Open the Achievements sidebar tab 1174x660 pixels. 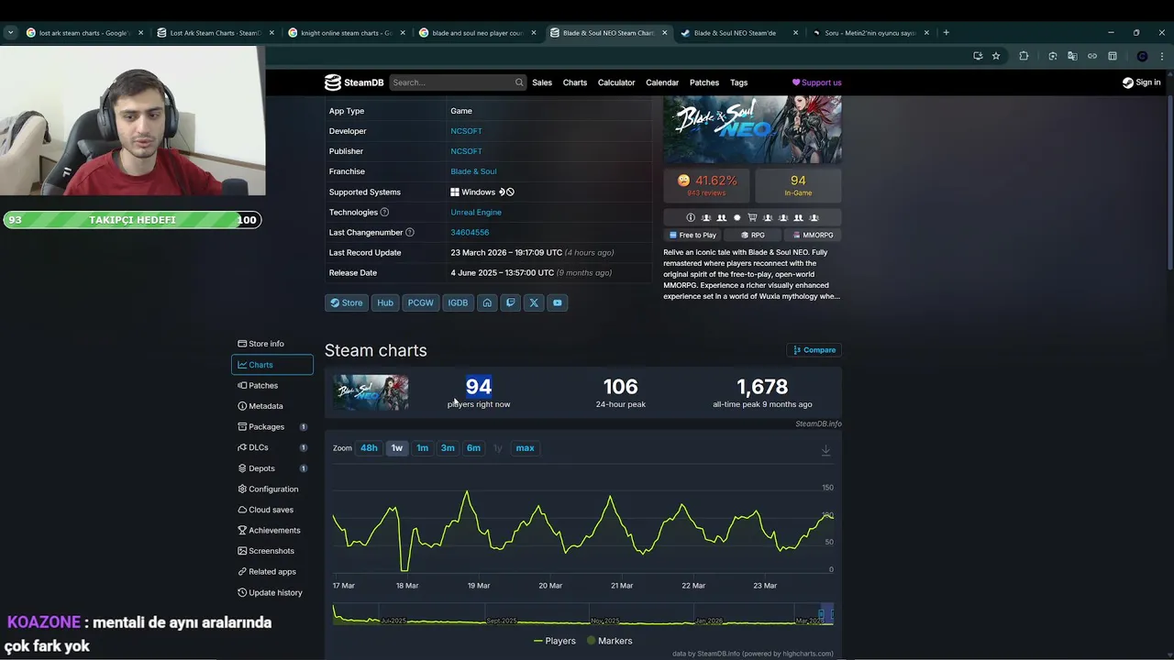[272, 530]
